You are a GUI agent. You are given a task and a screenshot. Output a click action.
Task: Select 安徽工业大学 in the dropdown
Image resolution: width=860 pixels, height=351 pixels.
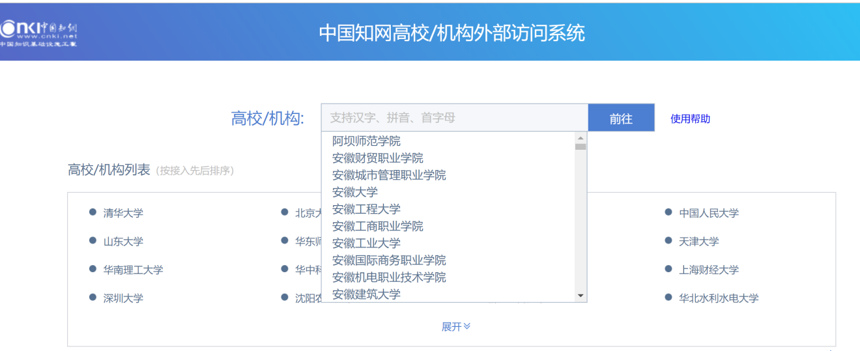[366, 243]
